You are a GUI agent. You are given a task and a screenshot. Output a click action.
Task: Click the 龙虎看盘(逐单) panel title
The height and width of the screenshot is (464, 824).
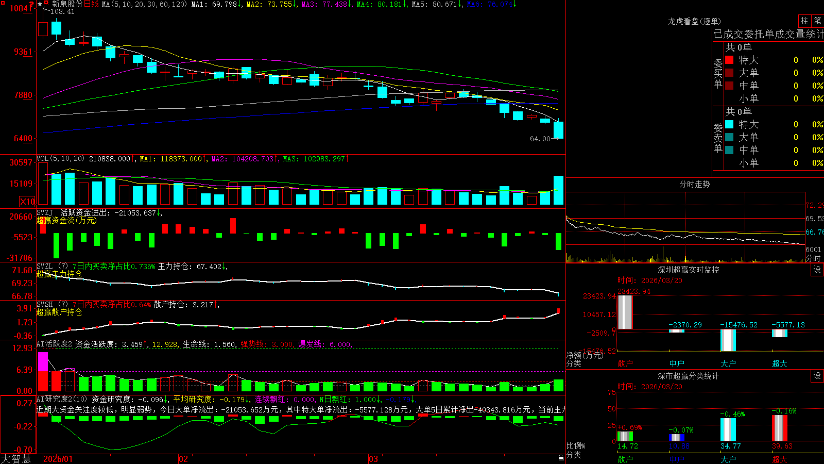click(x=694, y=21)
